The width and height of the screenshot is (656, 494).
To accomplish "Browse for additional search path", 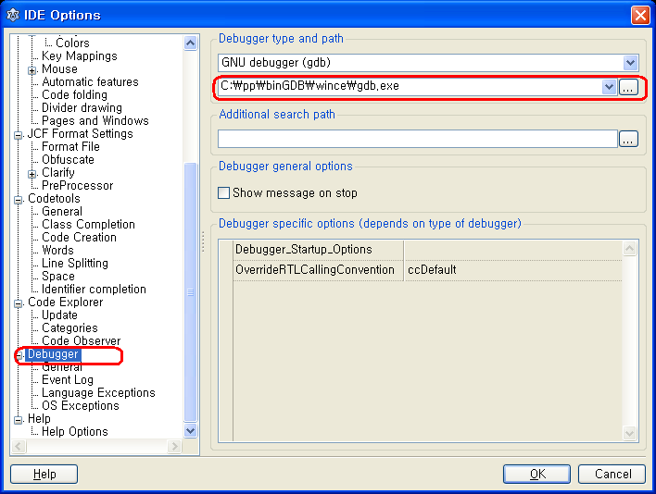I will [628, 139].
